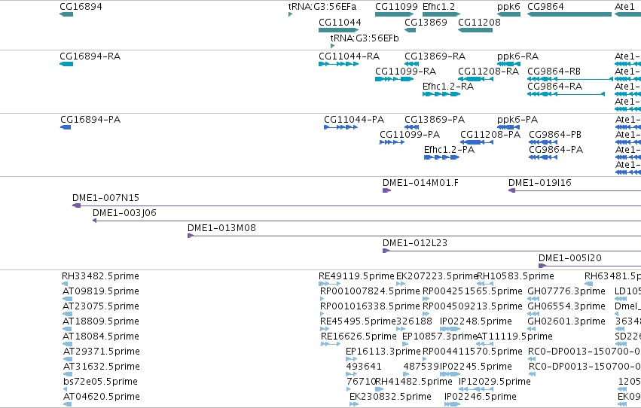Screen dimensions: 641x408
Task: Open the RH33482.5prime EST label
Action: [101, 276]
